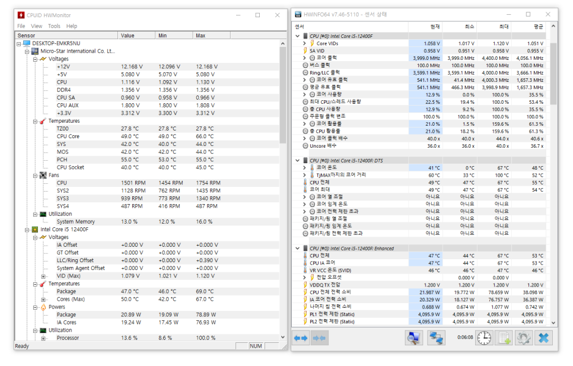Collapse the Fans tree node in HWMonitor
Viewport: 573px width, 366px height.
coord(35,176)
